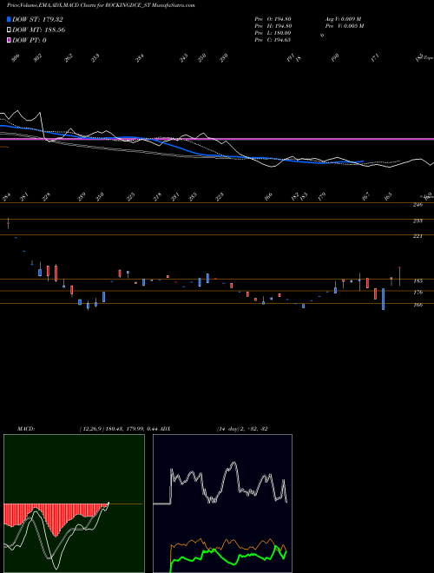Click the 221 price axis label
This screenshot has height=573, width=434.
tap(418, 236)
